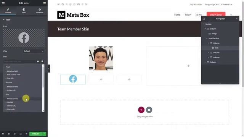The image size is (244, 137).
Task: Choose Post URL option
Action: click(x=10, y=78)
